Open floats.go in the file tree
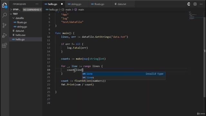This screenshot has height=116, width=206. (22, 22)
